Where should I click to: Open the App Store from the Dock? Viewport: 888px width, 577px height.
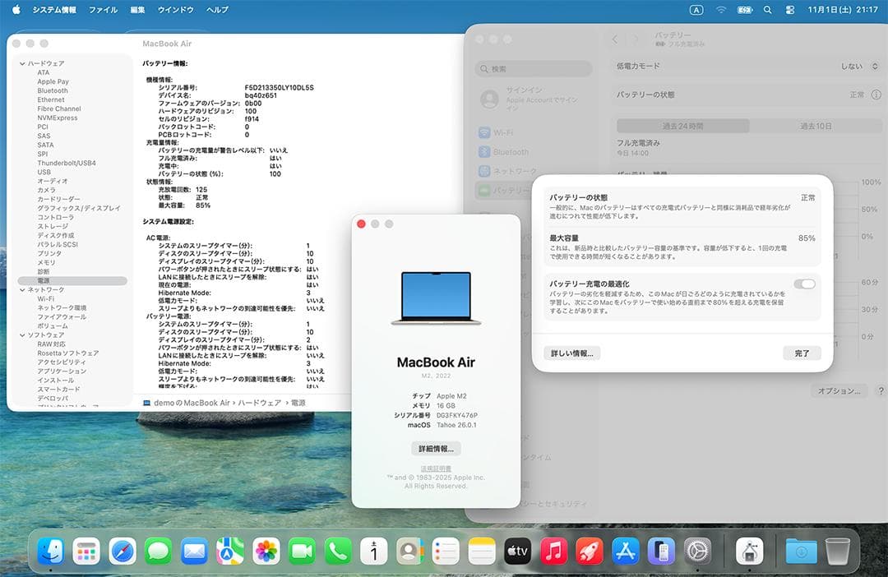(625, 551)
